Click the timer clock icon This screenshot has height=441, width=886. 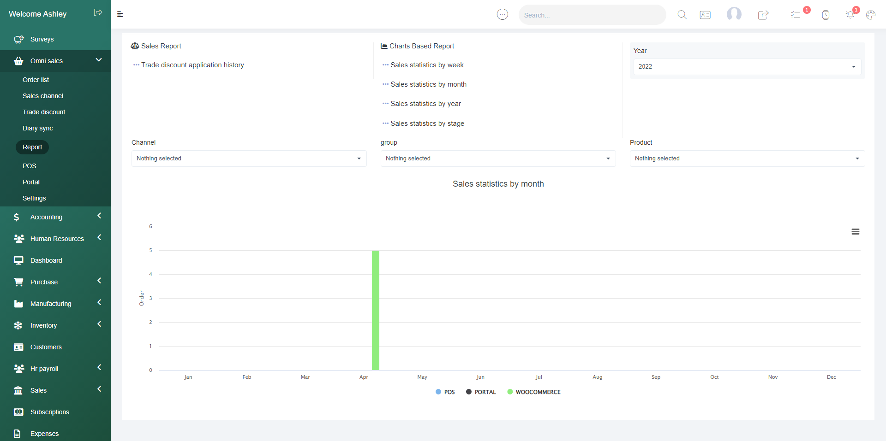click(x=826, y=15)
